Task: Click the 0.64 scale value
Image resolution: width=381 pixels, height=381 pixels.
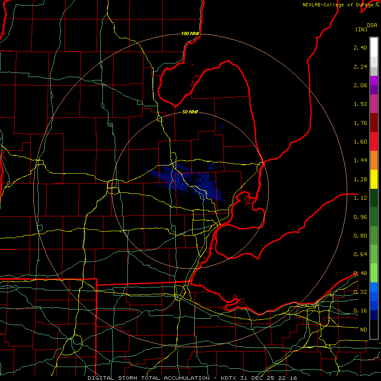Action: [360, 254]
